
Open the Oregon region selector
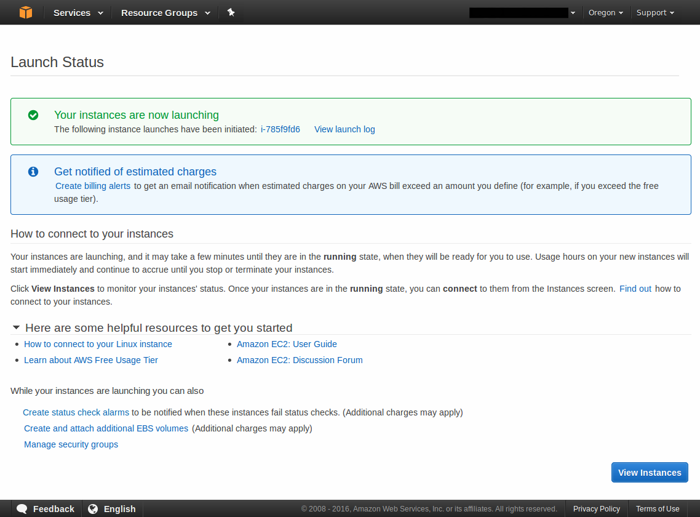[605, 12]
